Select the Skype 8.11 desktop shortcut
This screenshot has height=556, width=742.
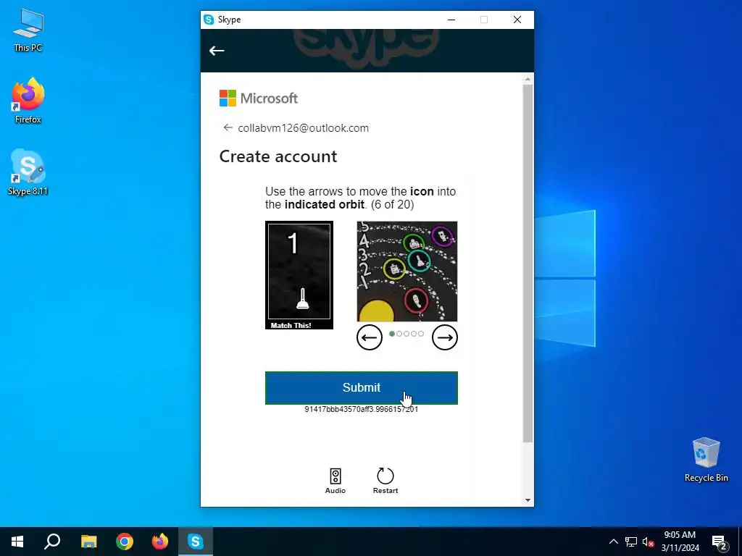28,172
